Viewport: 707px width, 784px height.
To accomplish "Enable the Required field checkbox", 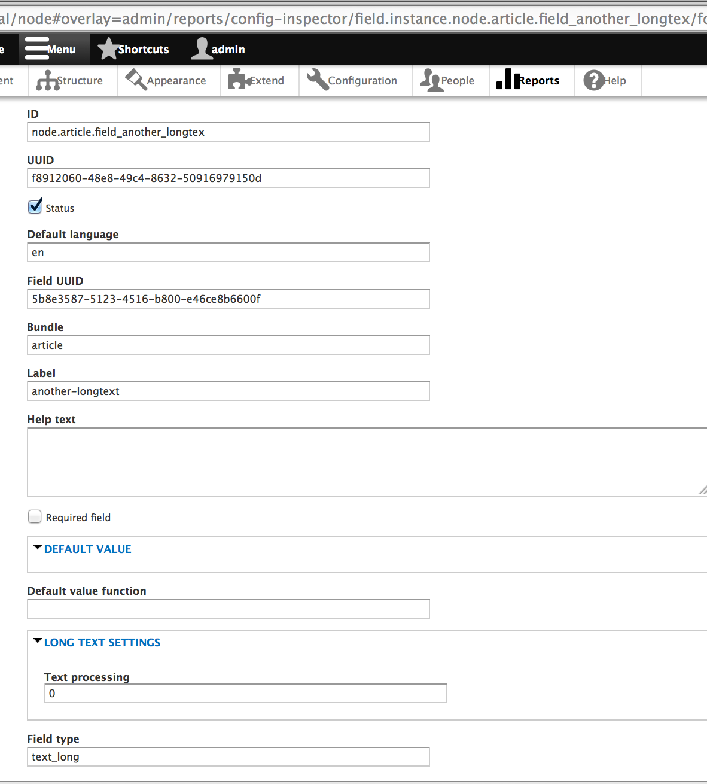I will pyautogui.click(x=35, y=516).
